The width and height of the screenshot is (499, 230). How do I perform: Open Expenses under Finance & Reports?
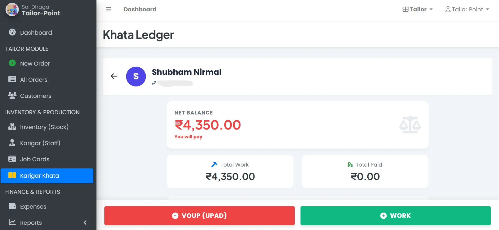click(x=33, y=206)
